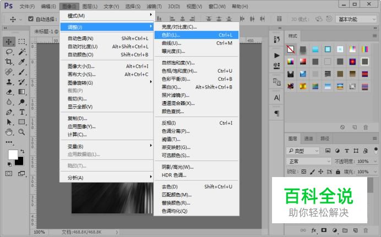The height and width of the screenshot is (237, 381).
Task: Toggle lock position icon
Action: pos(321,172)
